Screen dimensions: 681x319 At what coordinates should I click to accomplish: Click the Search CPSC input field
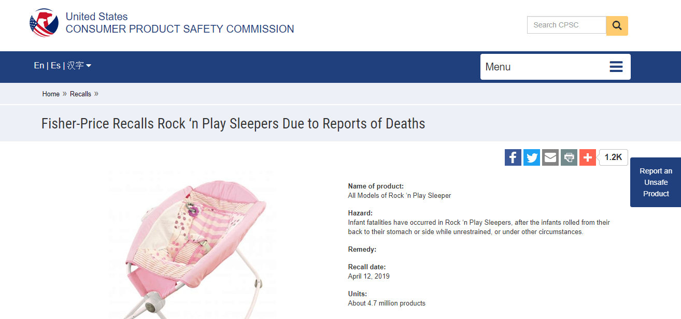(x=566, y=25)
